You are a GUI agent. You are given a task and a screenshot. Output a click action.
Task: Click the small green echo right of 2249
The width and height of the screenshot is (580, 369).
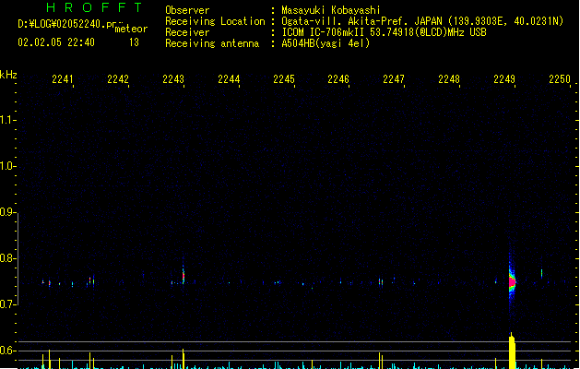pyautogui.click(x=541, y=273)
